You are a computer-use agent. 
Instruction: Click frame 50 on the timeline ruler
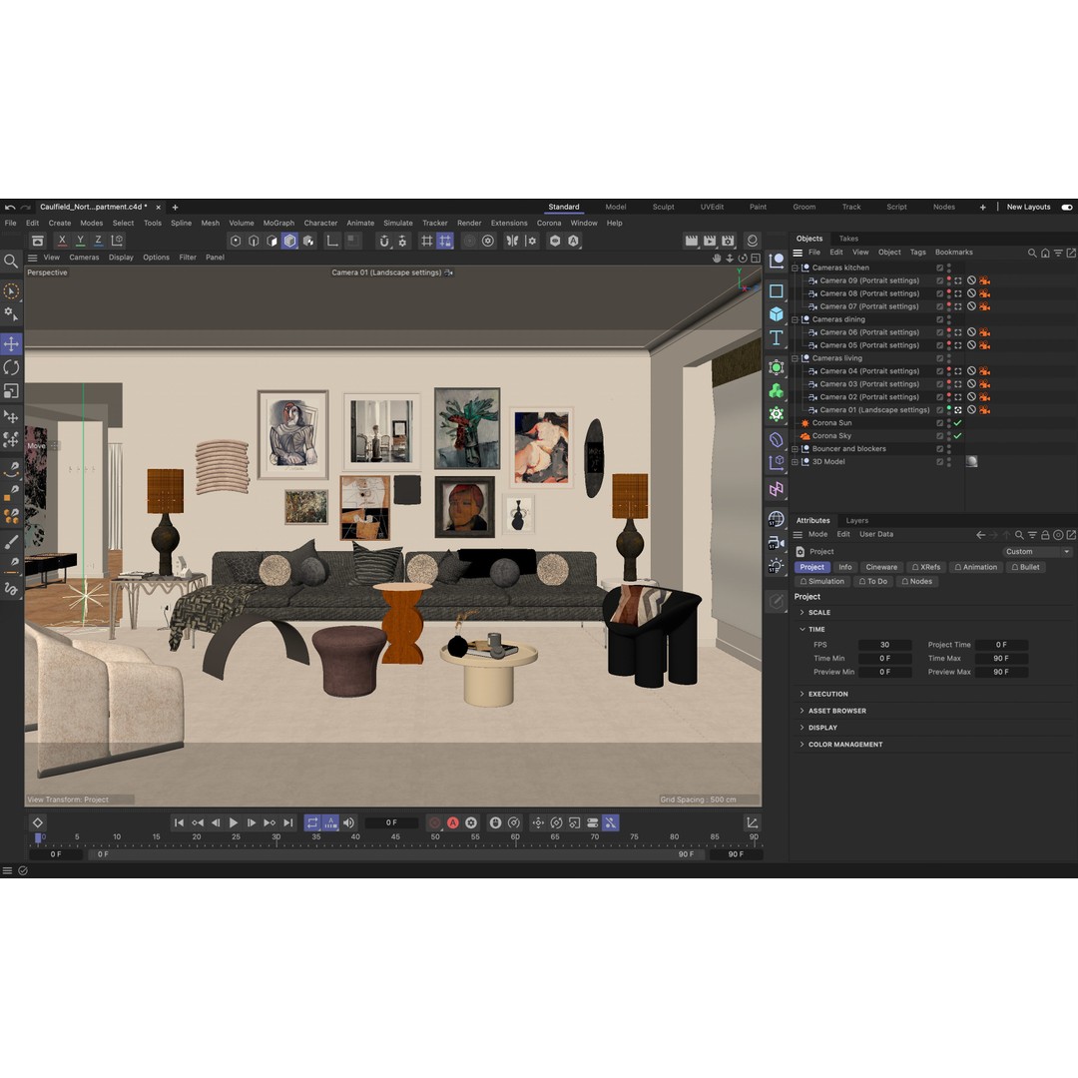tap(435, 836)
